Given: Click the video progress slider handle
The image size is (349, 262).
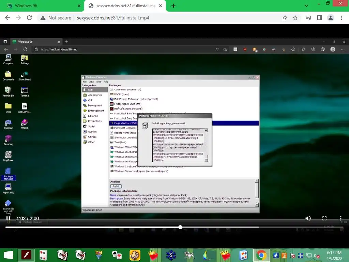Looking at the screenshot, I should (180, 227).
